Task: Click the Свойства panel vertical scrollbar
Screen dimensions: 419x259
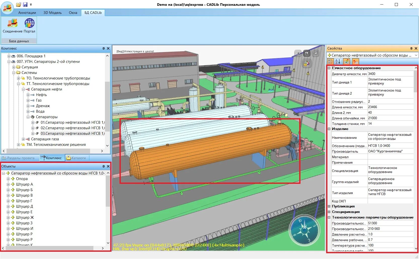Action: 416,81
